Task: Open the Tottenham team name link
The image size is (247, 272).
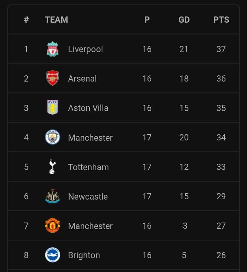Action: click(x=88, y=167)
